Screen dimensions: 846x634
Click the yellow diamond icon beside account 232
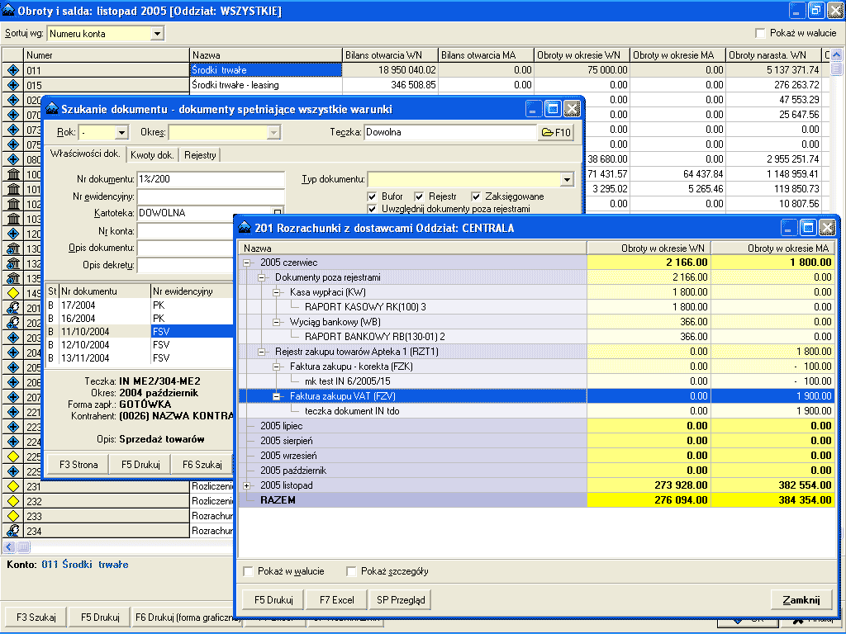[12, 501]
